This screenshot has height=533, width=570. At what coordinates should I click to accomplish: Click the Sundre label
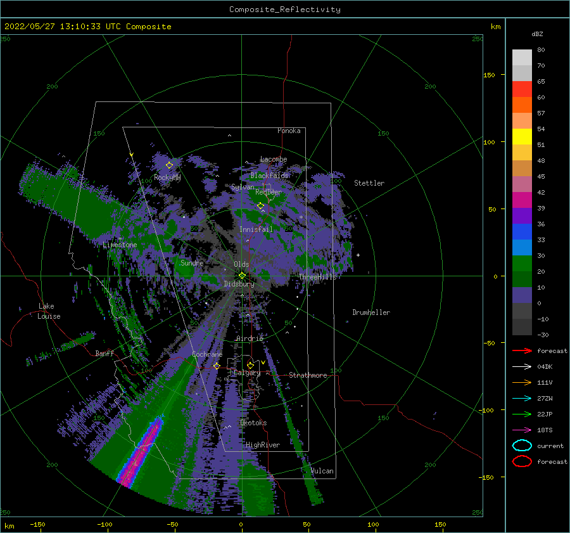tap(192, 263)
